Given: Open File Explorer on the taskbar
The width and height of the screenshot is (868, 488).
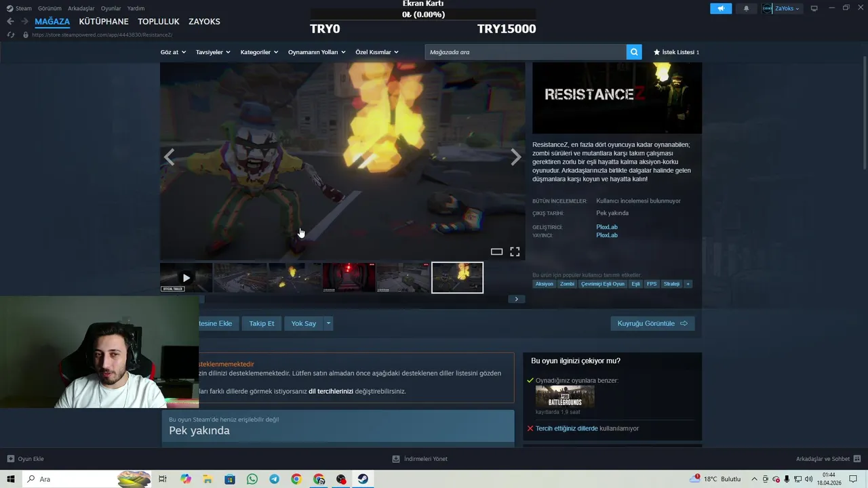Looking at the screenshot, I should [x=208, y=479].
